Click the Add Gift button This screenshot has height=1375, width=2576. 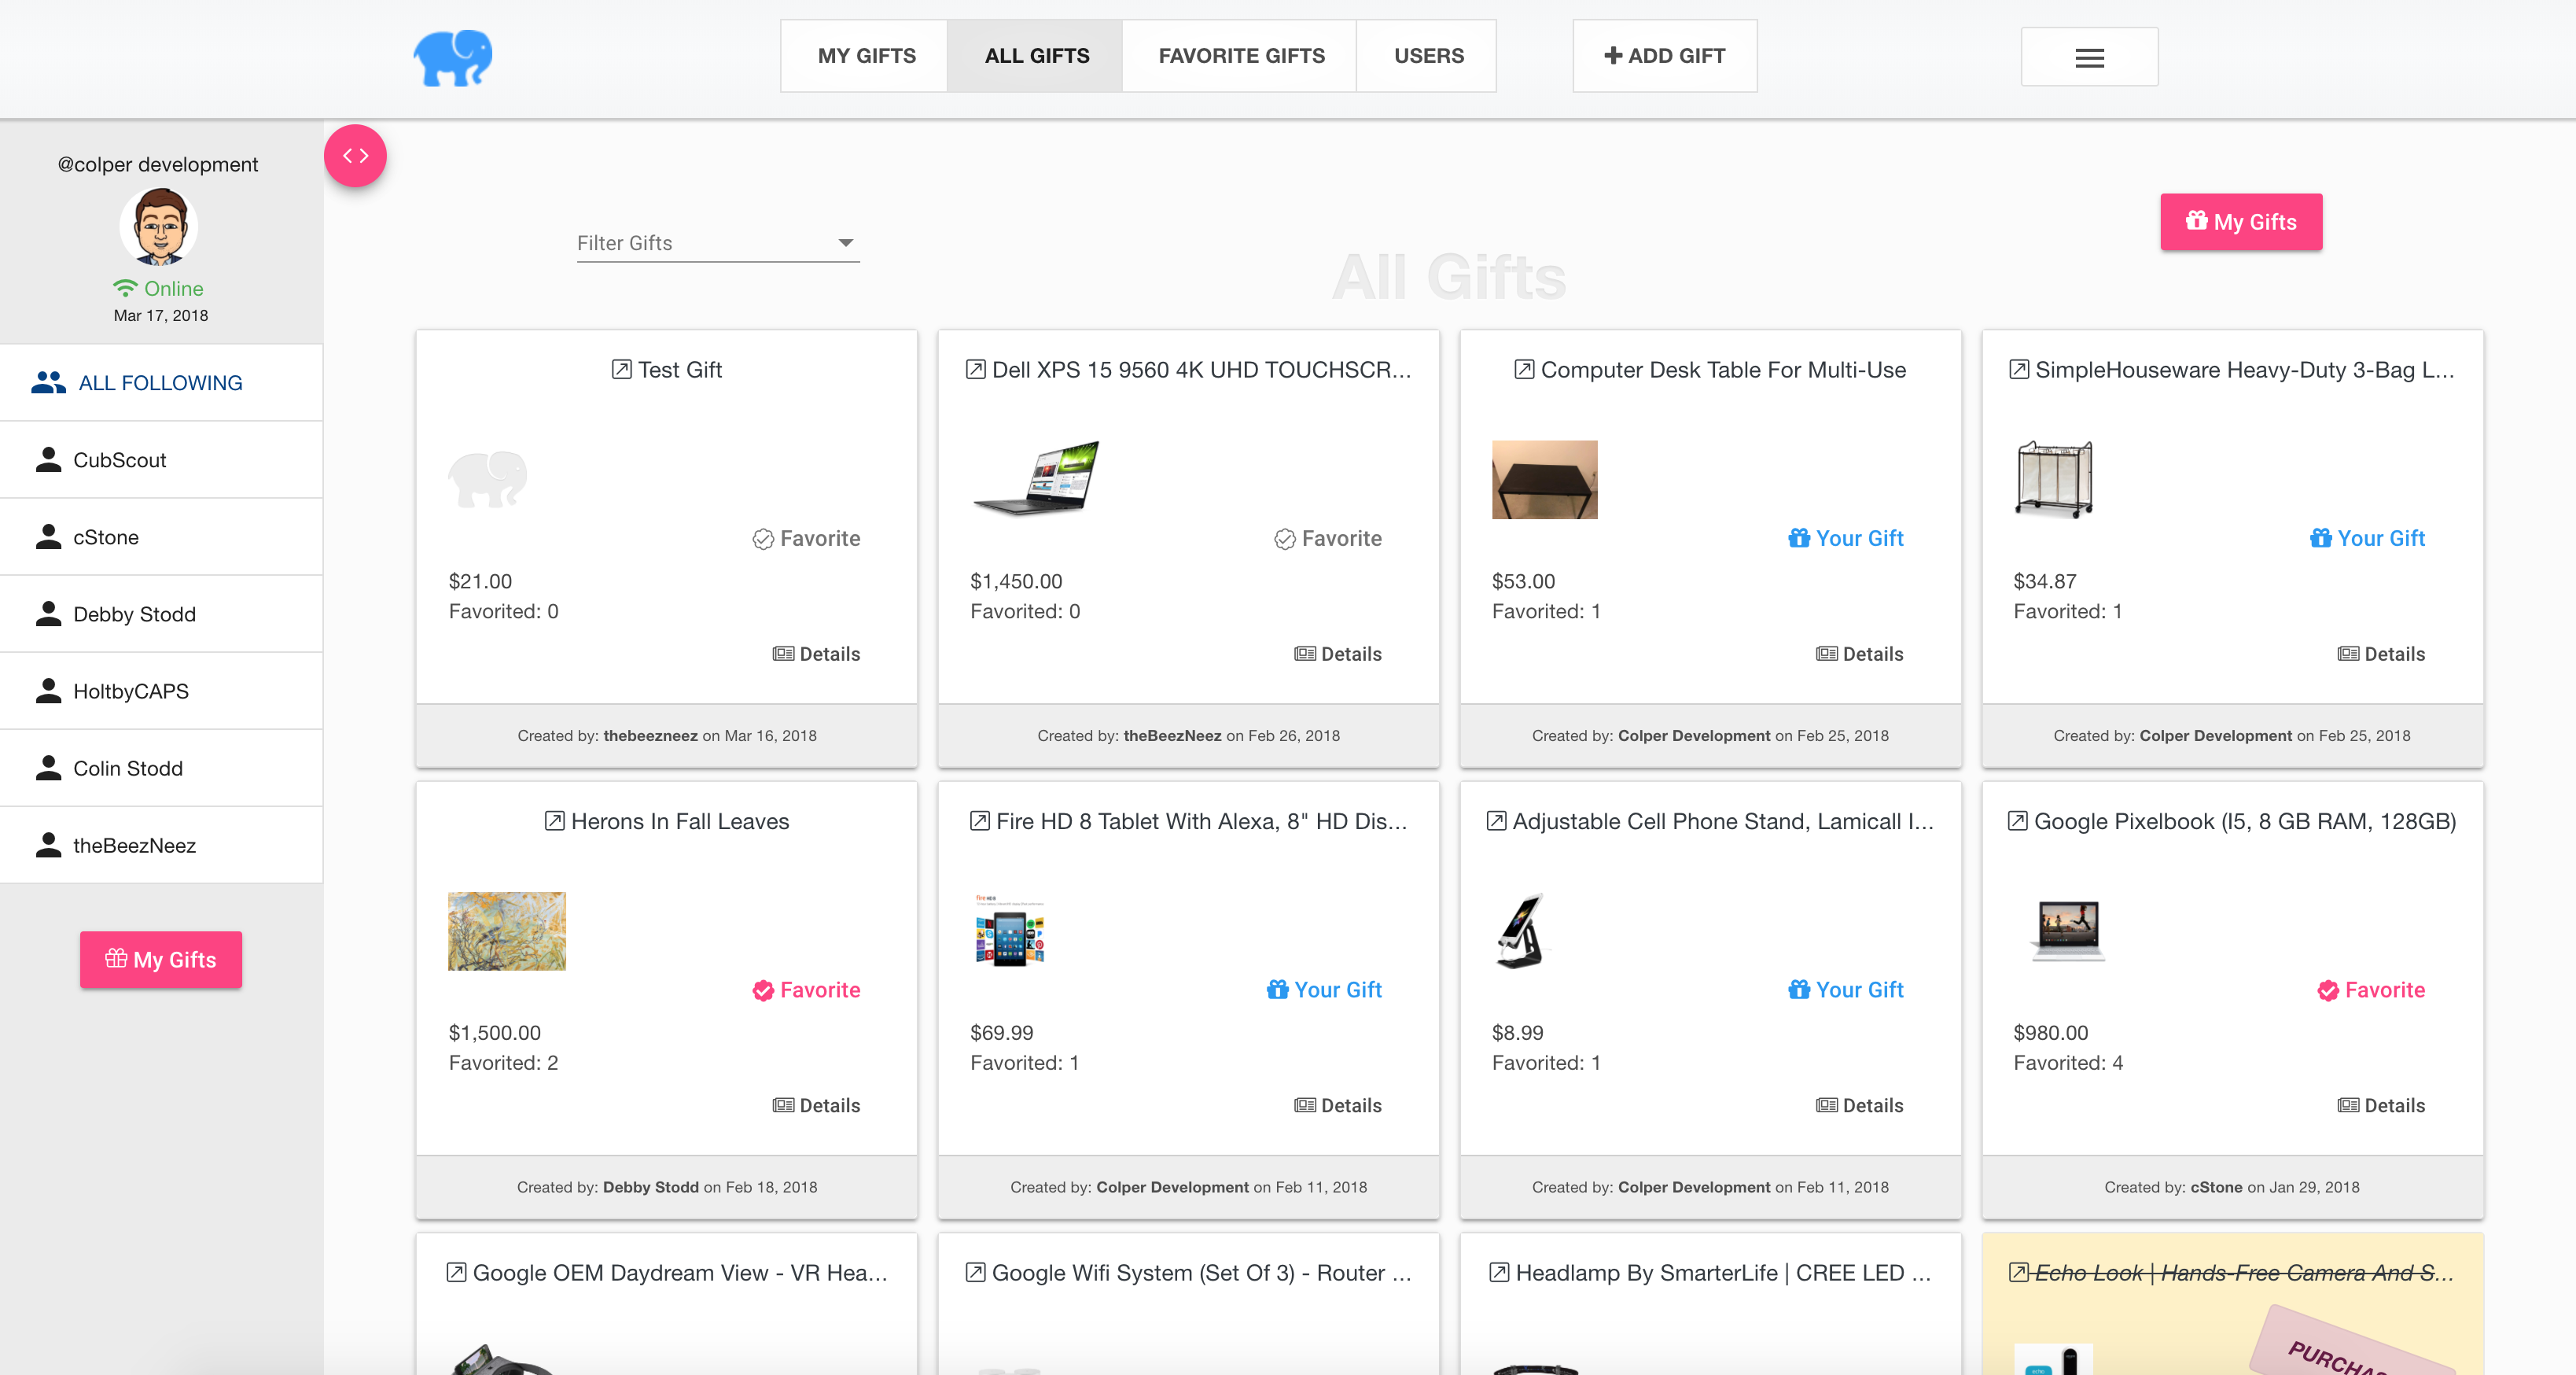(1664, 56)
